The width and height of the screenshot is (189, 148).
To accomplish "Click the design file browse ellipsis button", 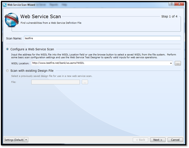I will point(85,82).
